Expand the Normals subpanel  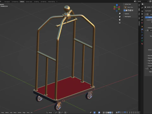[147, 55]
